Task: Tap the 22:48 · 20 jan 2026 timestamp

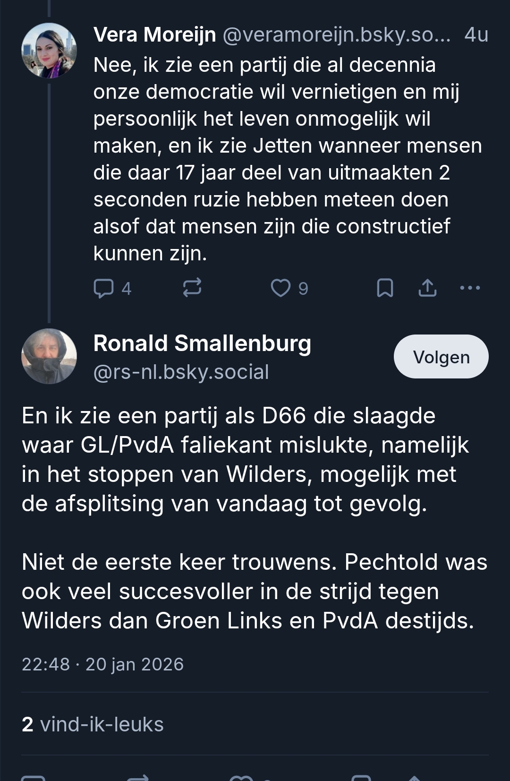Action: [102, 664]
